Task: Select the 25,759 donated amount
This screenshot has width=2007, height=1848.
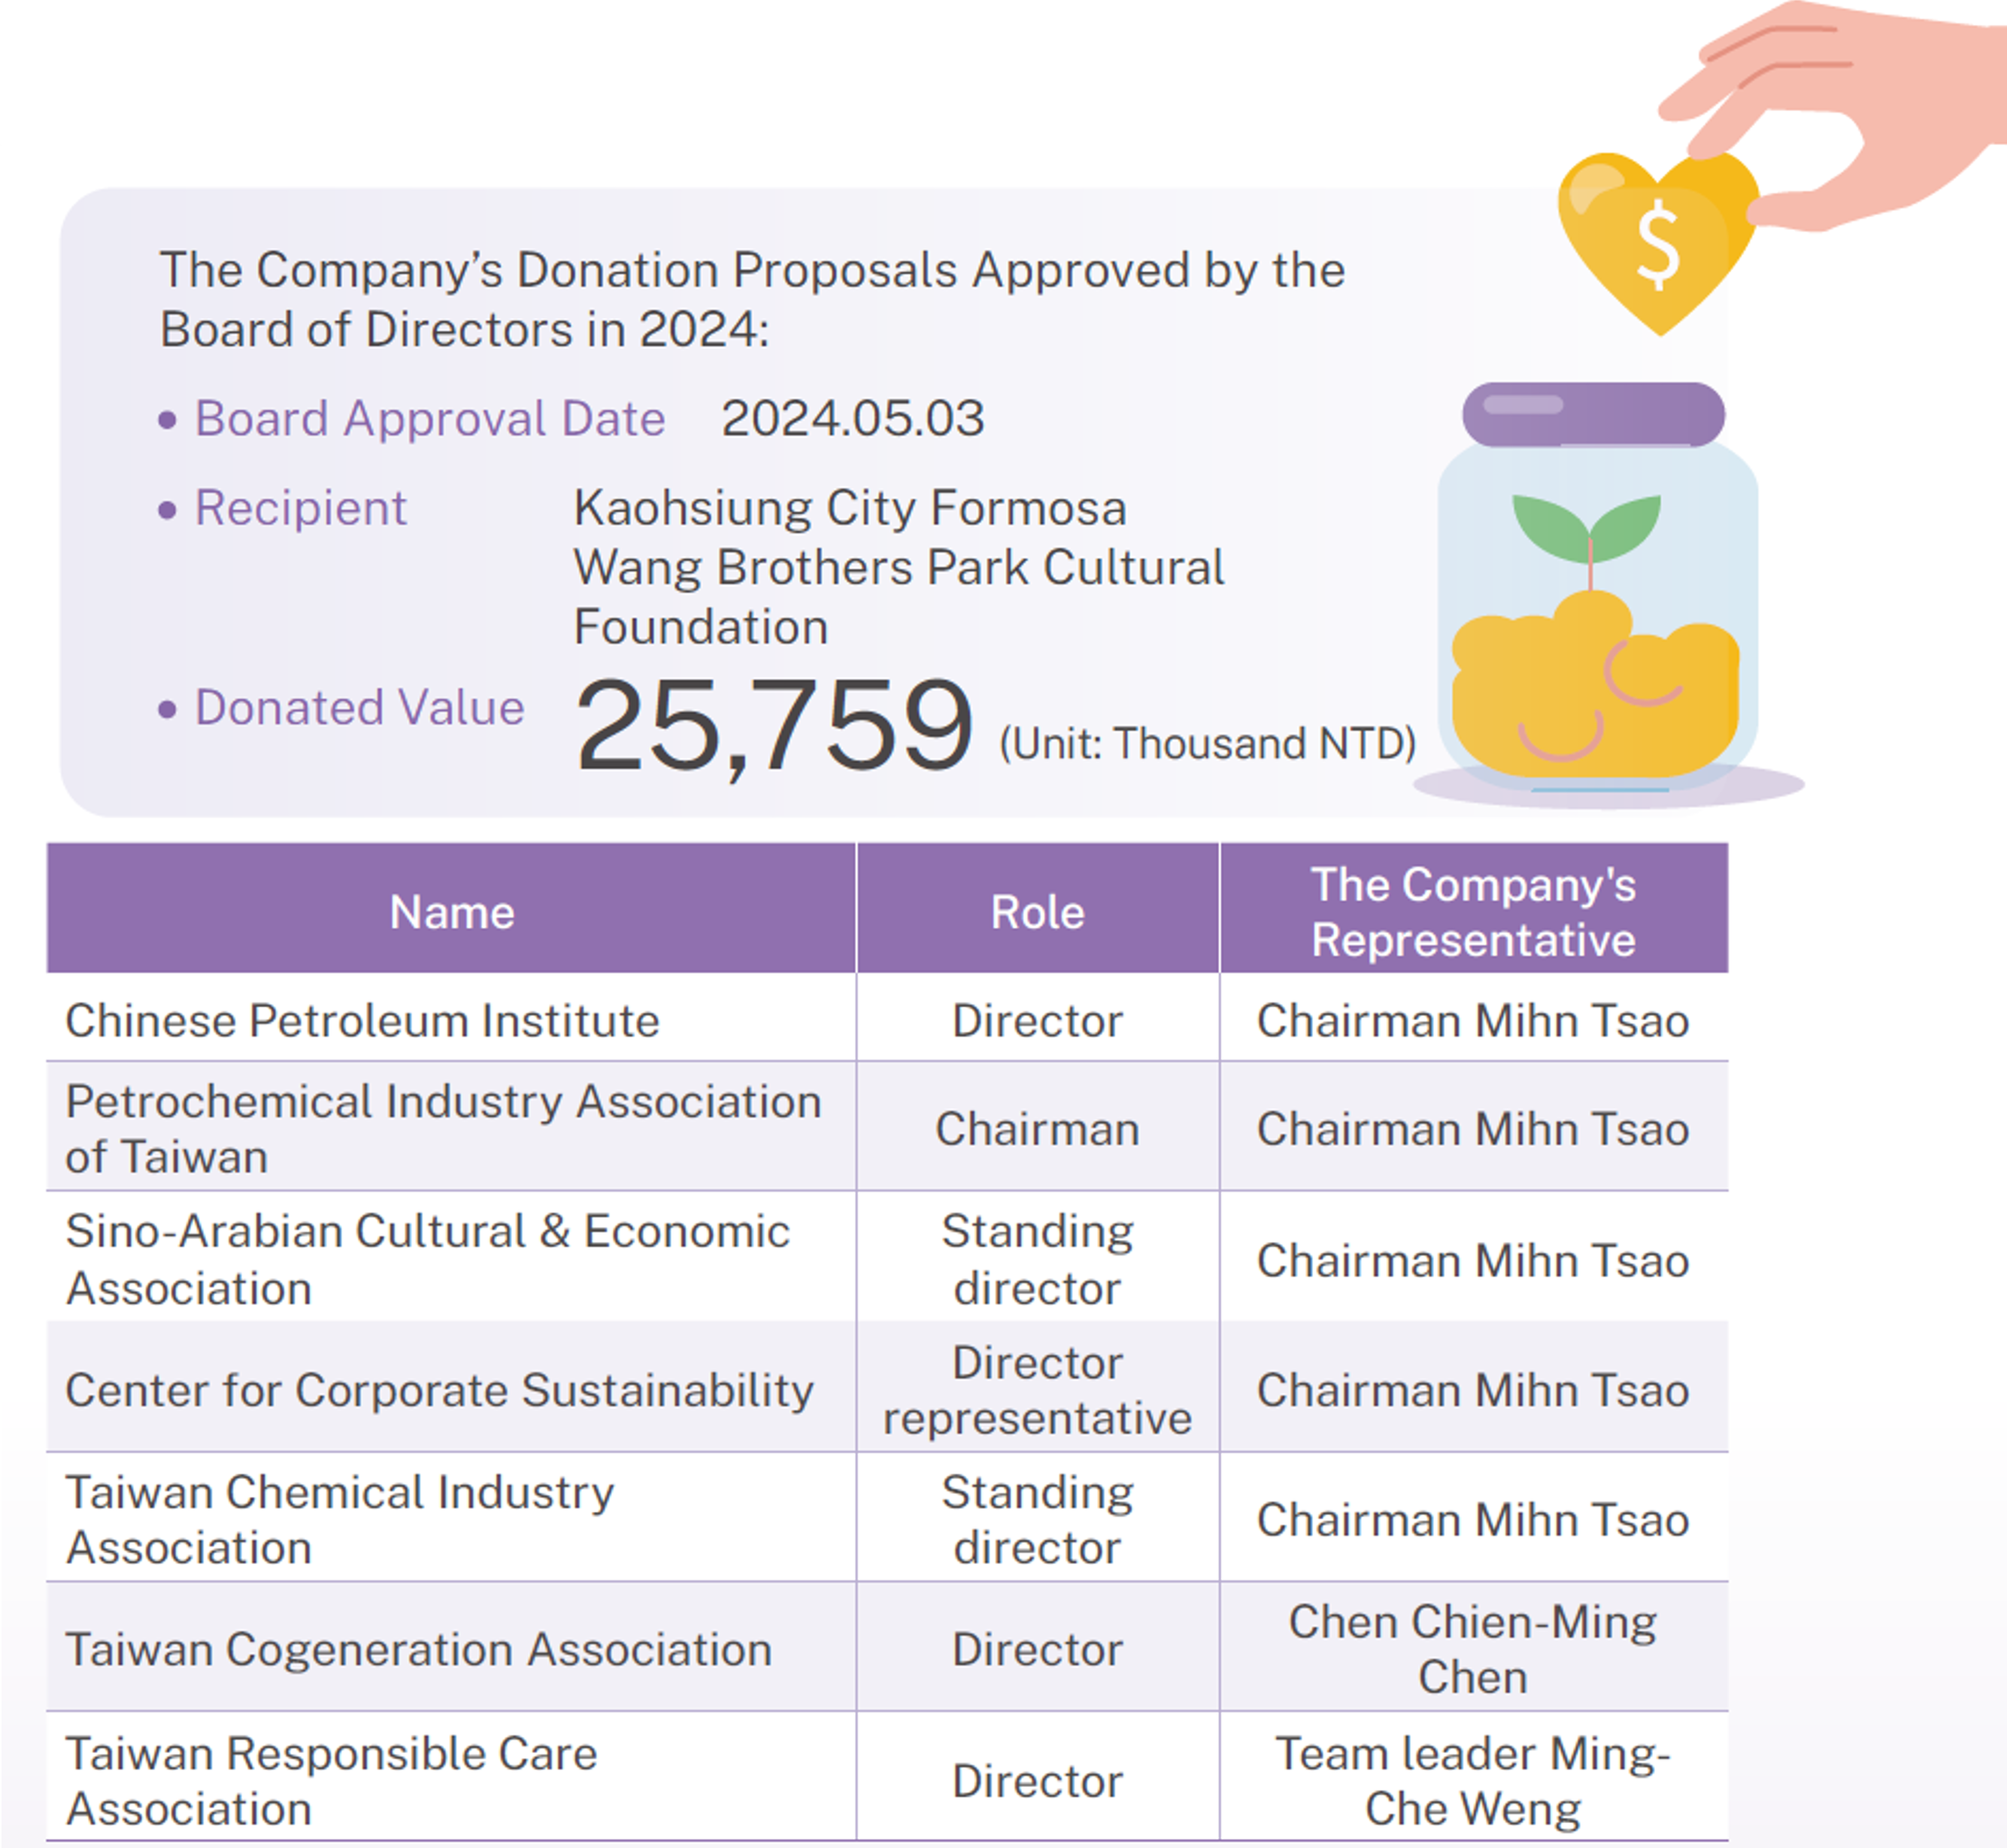Action: [773, 724]
